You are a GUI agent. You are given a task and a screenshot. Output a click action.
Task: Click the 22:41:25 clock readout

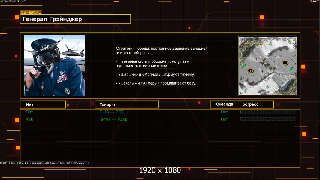[x=21, y=1]
